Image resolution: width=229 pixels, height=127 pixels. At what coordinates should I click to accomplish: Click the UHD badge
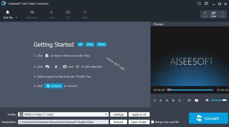90,45
